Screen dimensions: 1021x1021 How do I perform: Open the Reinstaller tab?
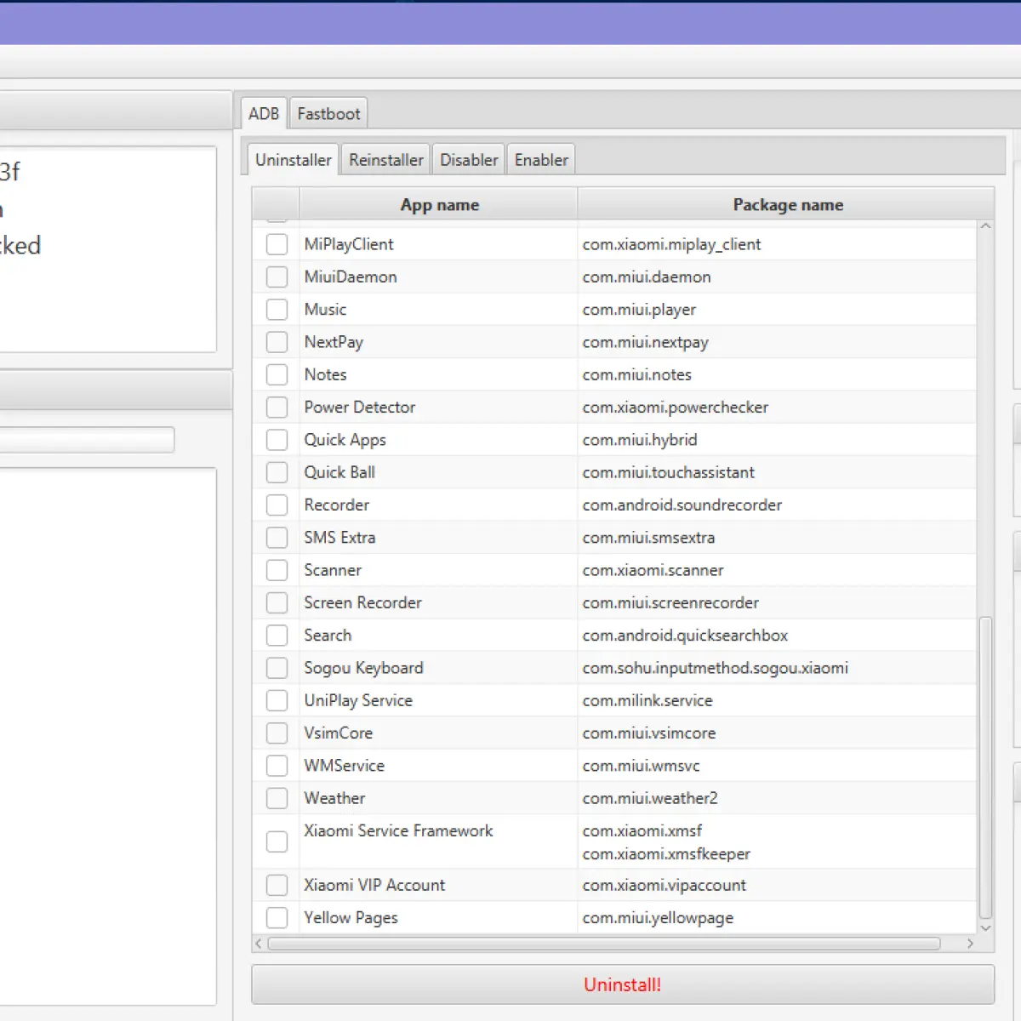coord(386,160)
